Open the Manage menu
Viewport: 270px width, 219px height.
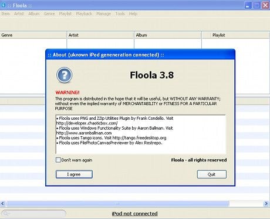coord(103,14)
